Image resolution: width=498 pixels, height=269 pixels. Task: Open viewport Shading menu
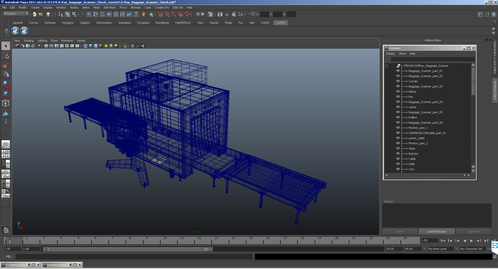click(29, 41)
